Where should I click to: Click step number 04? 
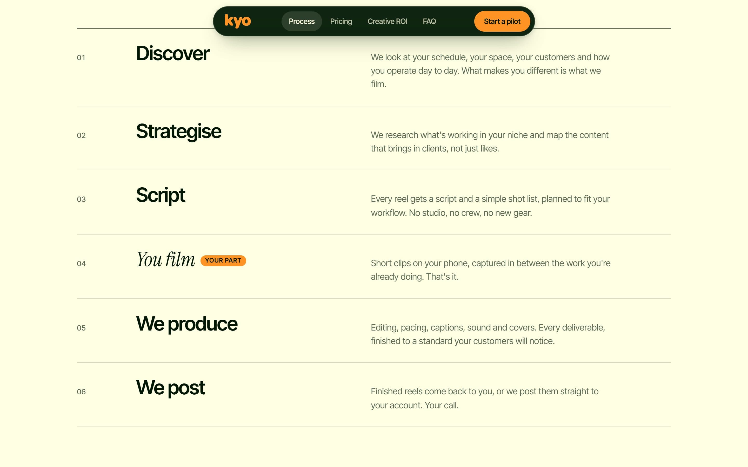pyautogui.click(x=81, y=264)
